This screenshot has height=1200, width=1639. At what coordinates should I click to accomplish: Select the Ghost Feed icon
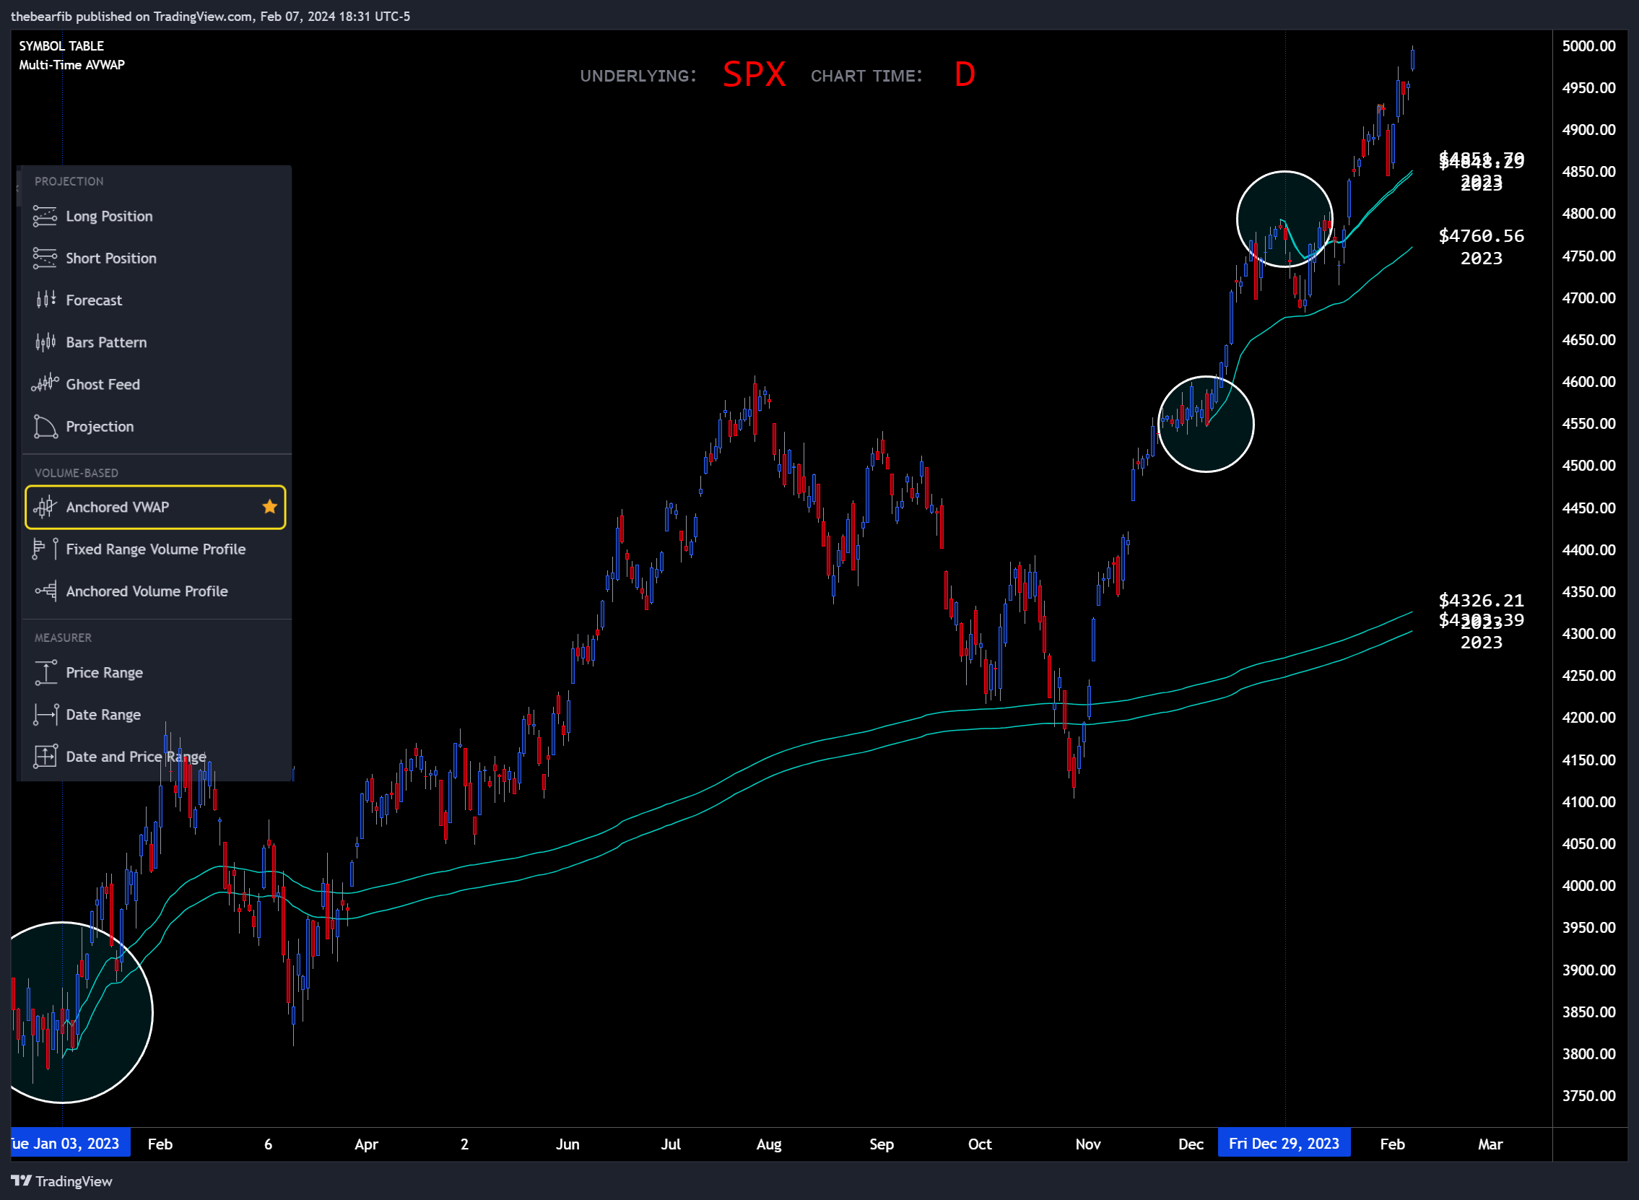pyautogui.click(x=45, y=384)
